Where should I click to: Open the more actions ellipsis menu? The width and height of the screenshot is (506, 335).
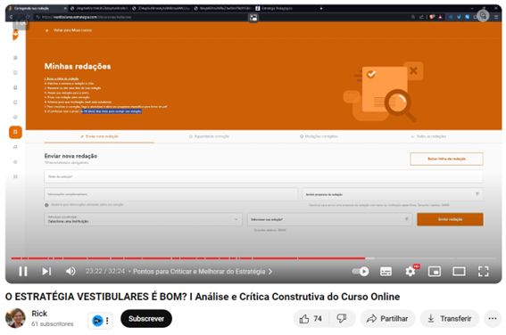click(493, 319)
